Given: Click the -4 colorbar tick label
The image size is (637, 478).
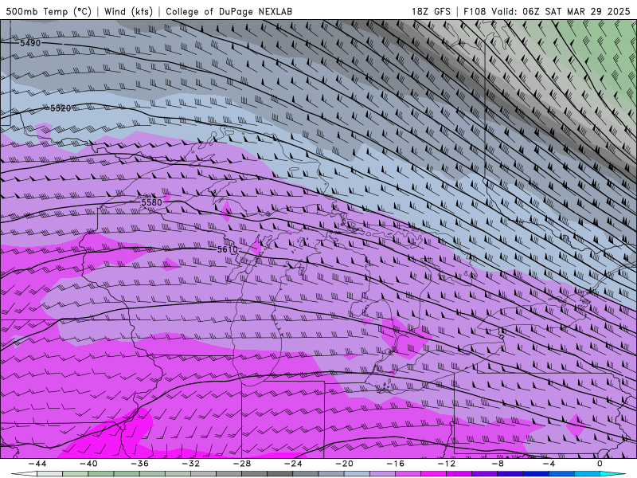Looking at the screenshot, I should [x=549, y=464].
